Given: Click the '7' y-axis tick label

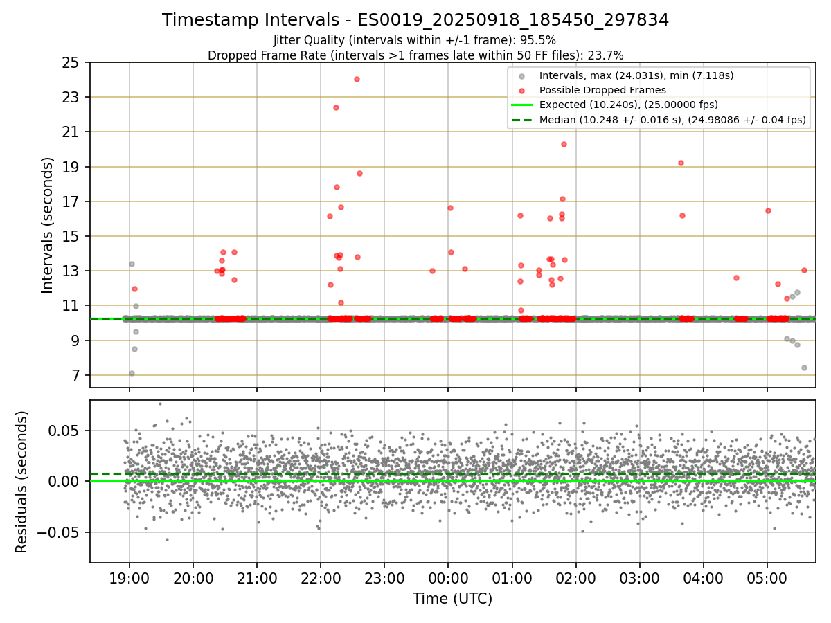Looking at the screenshot, I should [x=76, y=375].
